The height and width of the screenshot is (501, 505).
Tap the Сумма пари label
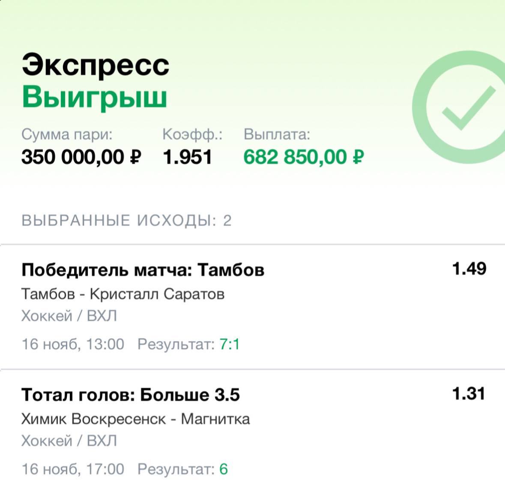point(67,134)
